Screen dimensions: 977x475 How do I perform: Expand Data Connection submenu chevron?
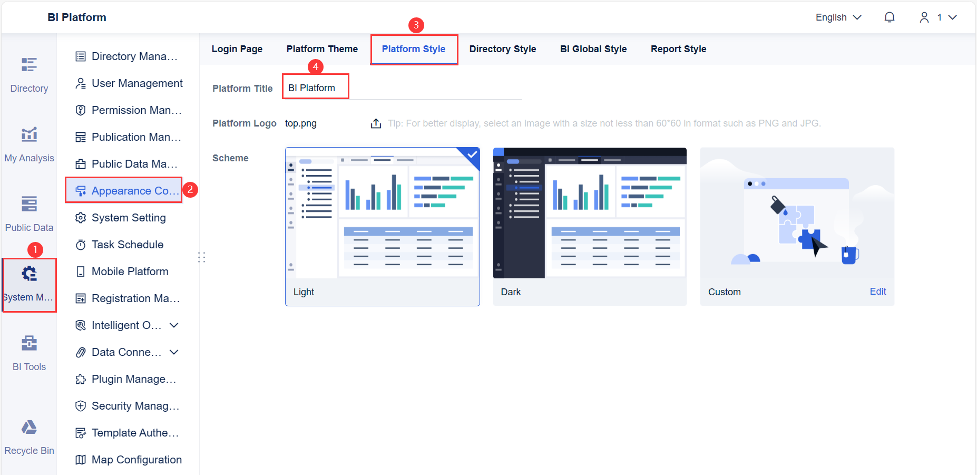click(174, 352)
